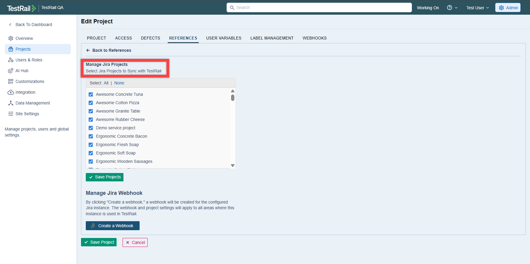Switch to the ACCESS tab
This screenshot has width=530, height=264.
[x=123, y=38]
